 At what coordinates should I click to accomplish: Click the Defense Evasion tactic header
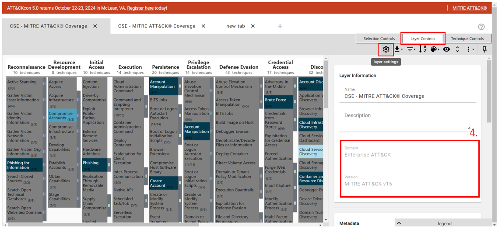click(x=239, y=67)
